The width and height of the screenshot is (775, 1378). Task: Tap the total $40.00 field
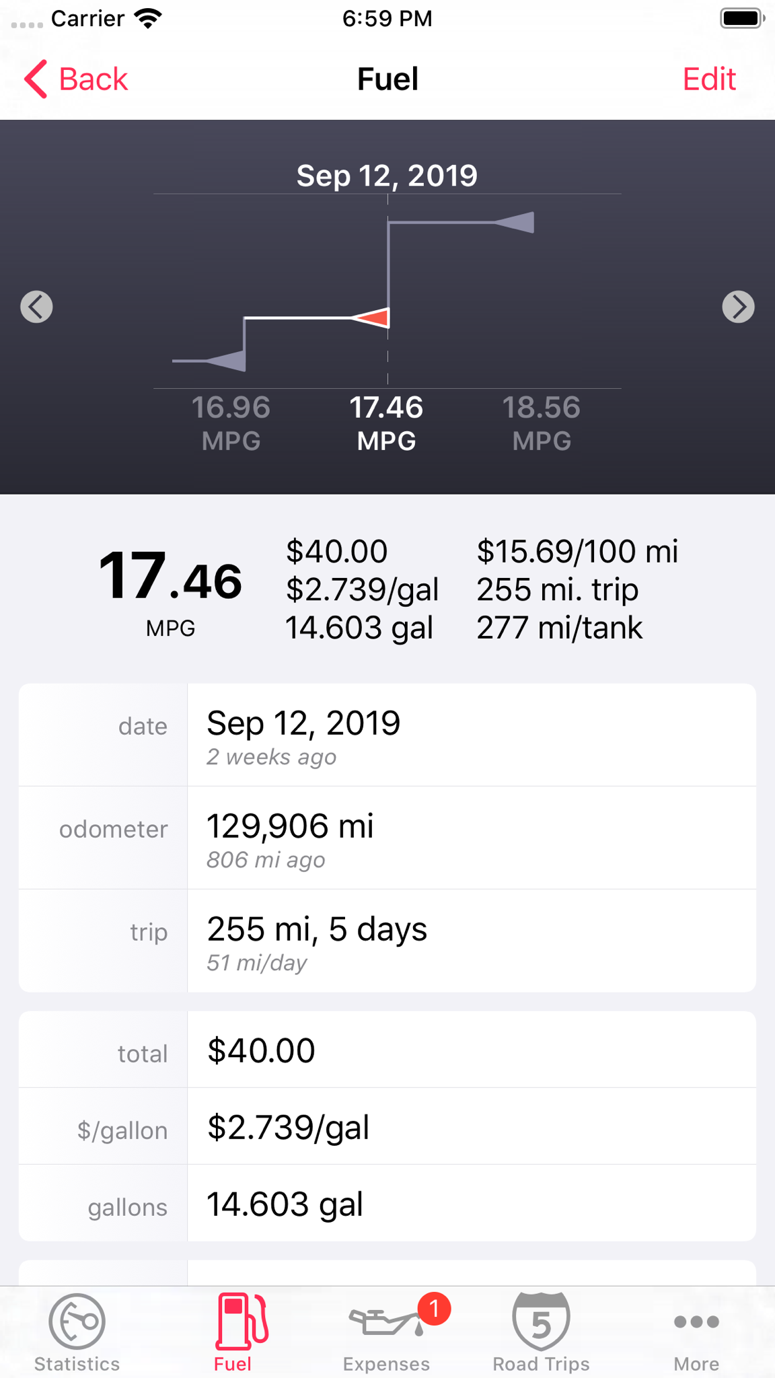coord(387,1050)
